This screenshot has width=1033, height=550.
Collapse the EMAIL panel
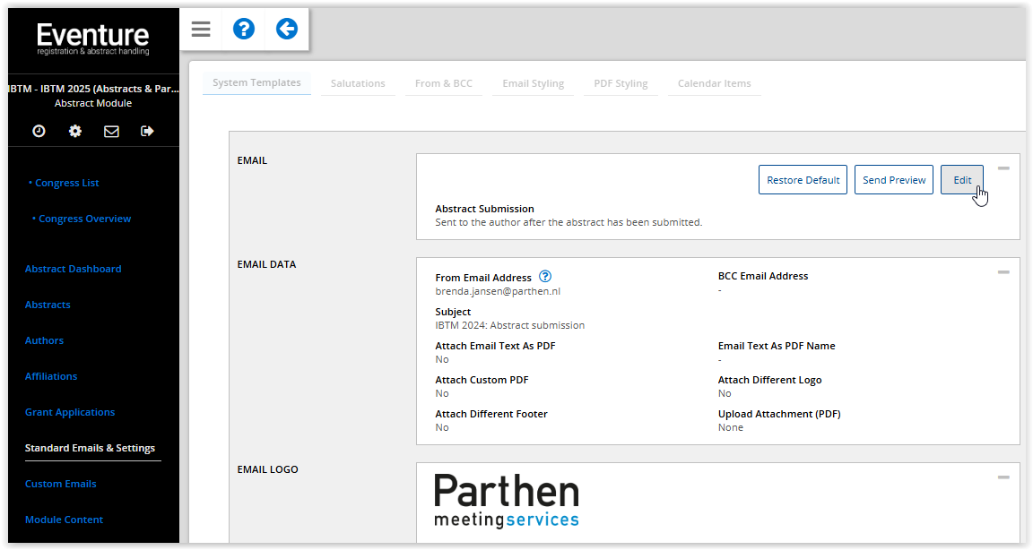(x=1003, y=168)
